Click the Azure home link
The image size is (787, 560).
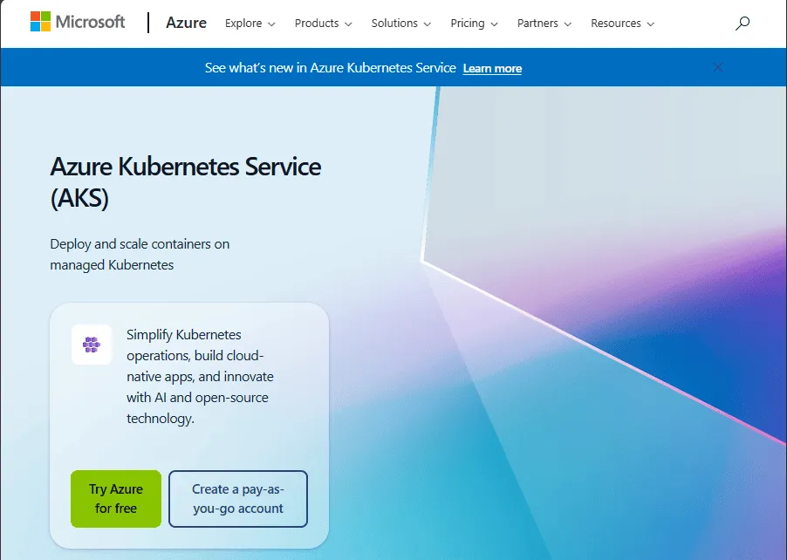[x=186, y=23]
